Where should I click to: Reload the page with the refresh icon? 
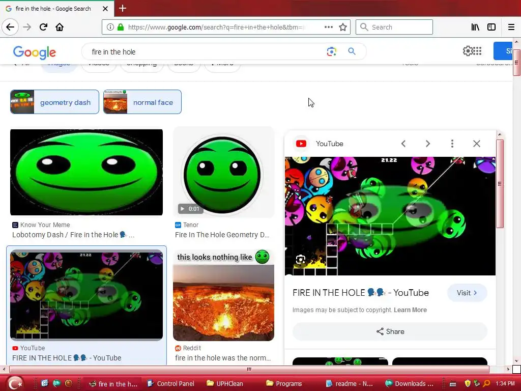pos(43,27)
